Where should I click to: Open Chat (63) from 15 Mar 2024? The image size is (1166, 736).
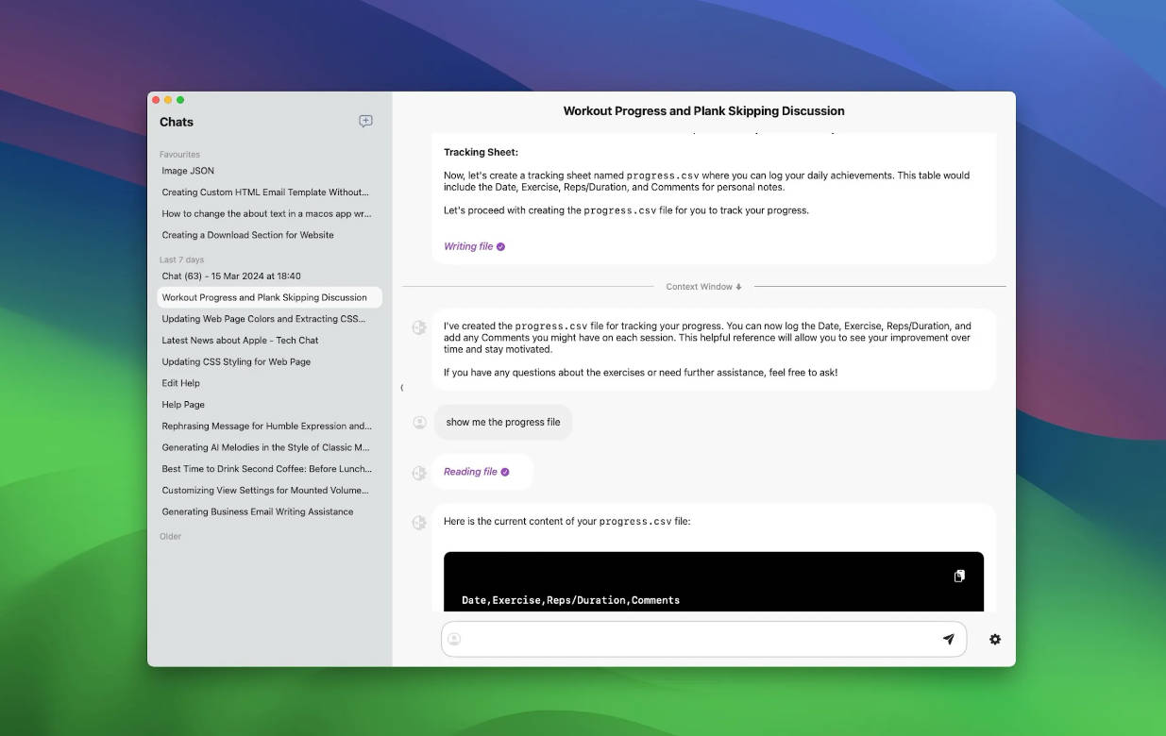[x=231, y=276]
